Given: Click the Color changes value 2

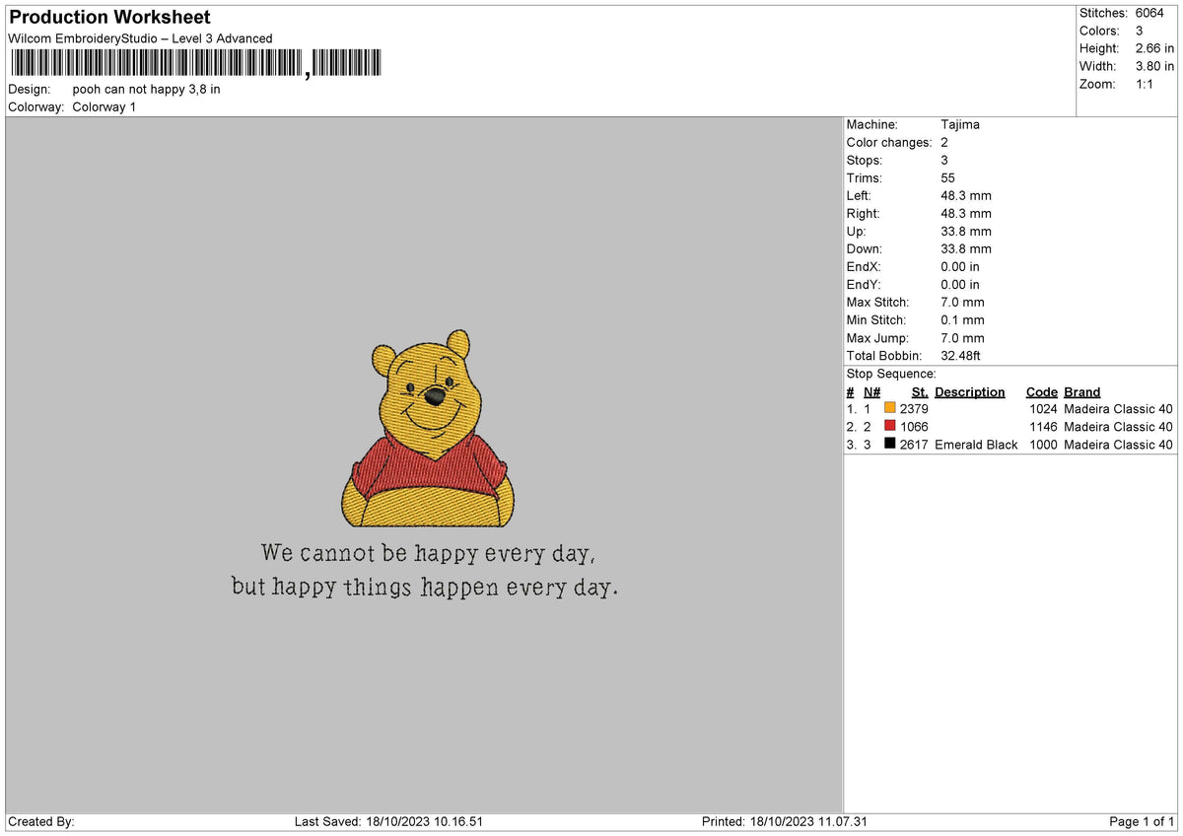Looking at the screenshot, I should point(944,142).
